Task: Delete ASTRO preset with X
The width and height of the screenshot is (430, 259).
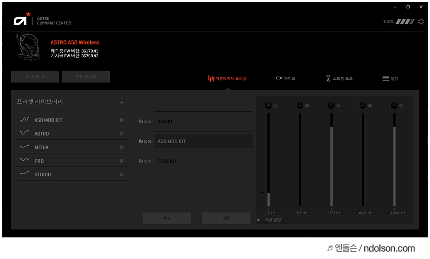Action: [x=121, y=134]
